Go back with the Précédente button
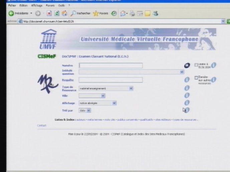Viewport: 230px width, 172px height. 18,13
